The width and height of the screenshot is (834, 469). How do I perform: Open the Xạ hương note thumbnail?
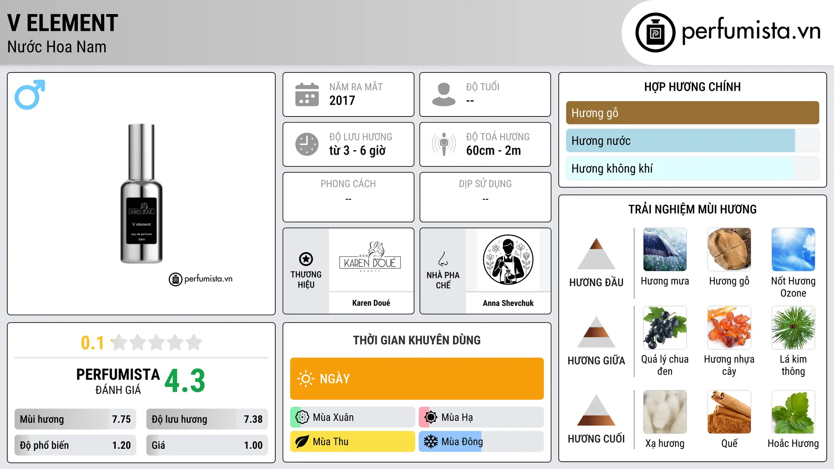coord(665,412)
